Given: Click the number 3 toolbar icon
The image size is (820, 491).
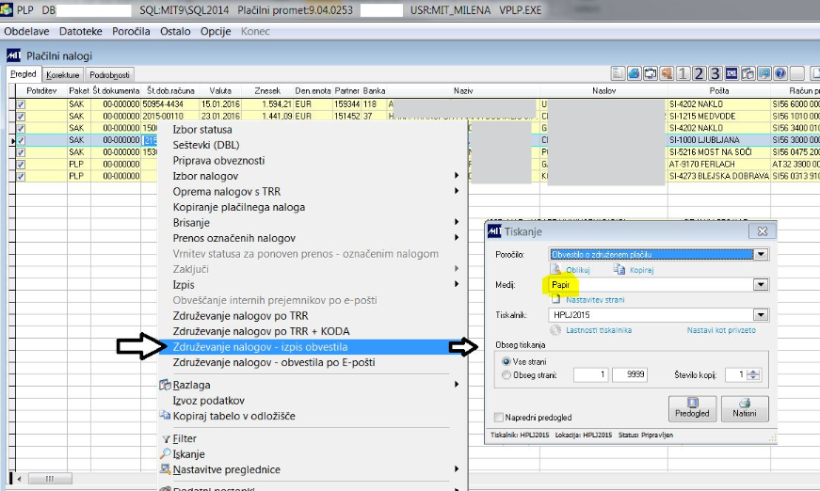Looking at the screenshot, I should (715, 73).
